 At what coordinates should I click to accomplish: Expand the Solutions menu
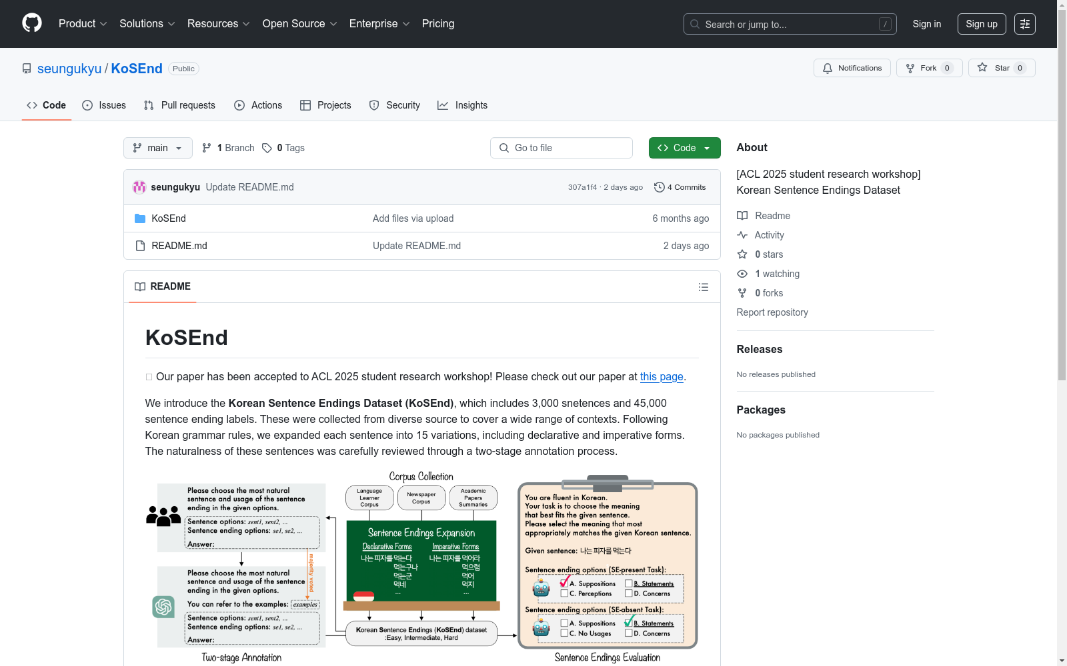click(147, 24)
